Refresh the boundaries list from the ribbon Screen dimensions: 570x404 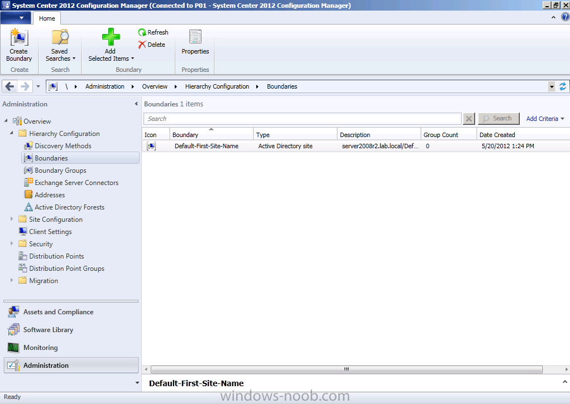click(x=153, y=32)
